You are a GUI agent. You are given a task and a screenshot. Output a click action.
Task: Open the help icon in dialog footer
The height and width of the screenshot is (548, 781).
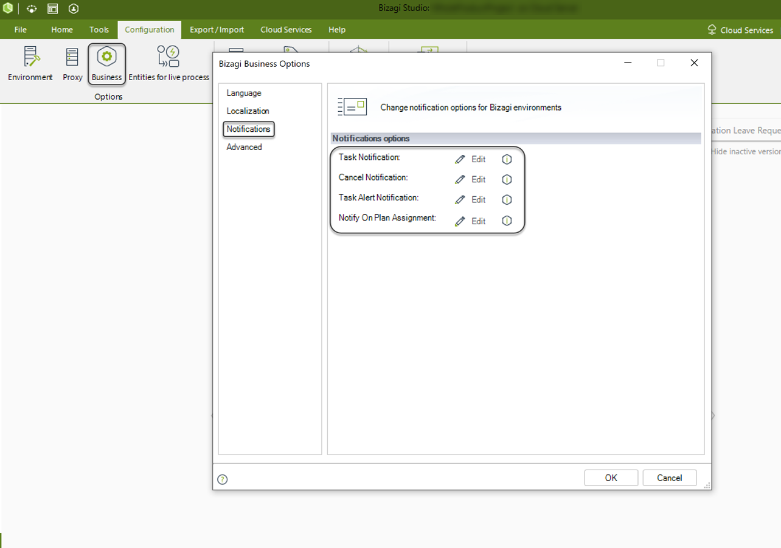(x=223, y=479)
